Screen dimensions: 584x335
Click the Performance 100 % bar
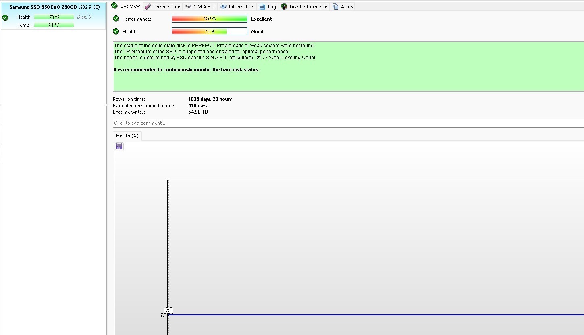(210, 19)
